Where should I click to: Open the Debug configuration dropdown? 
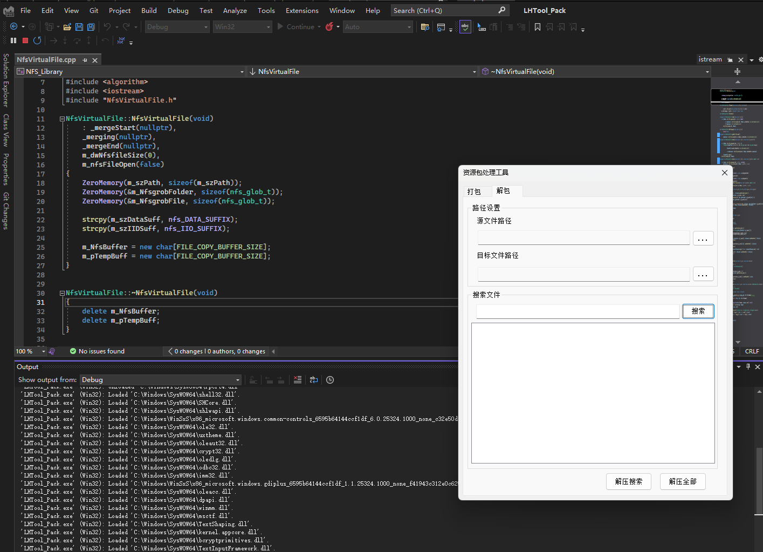coord(177,26)
